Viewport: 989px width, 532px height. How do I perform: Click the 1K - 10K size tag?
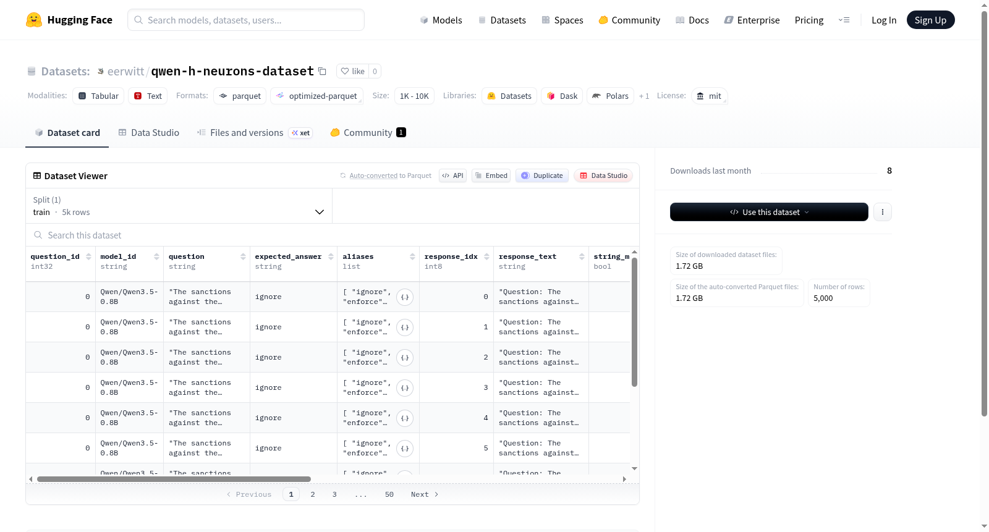[x=414, y=96]
